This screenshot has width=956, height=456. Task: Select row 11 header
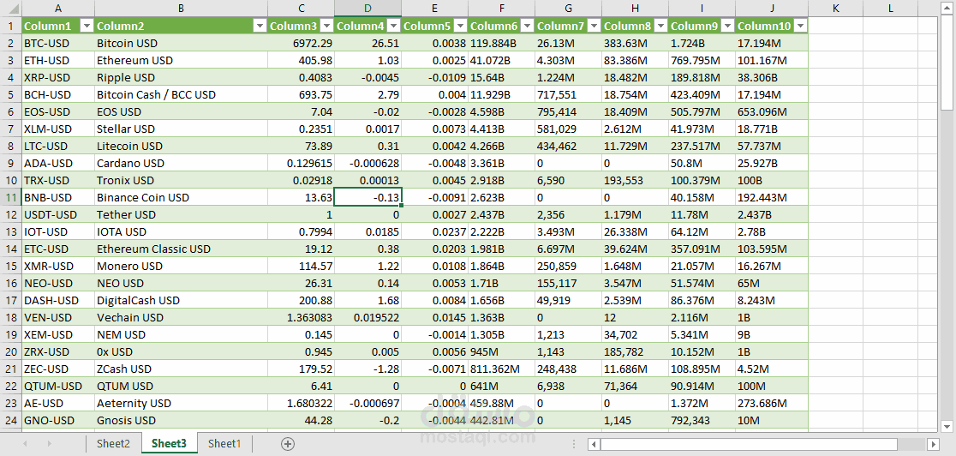(x=10, y=198)
